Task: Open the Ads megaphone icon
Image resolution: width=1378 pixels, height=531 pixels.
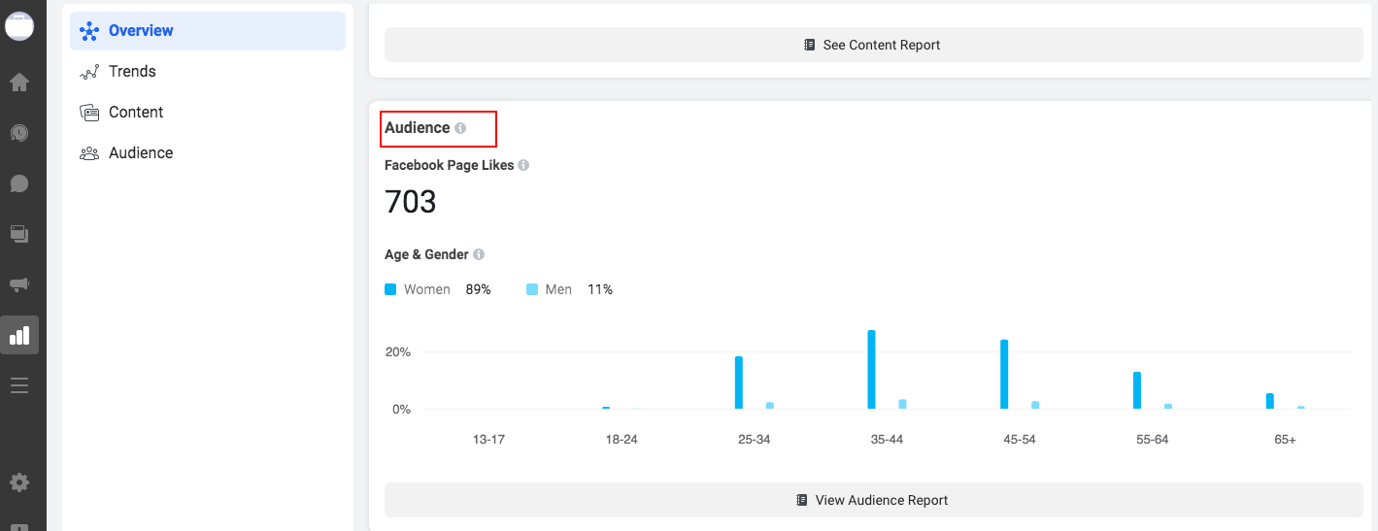Action: (x=19, y=284)
